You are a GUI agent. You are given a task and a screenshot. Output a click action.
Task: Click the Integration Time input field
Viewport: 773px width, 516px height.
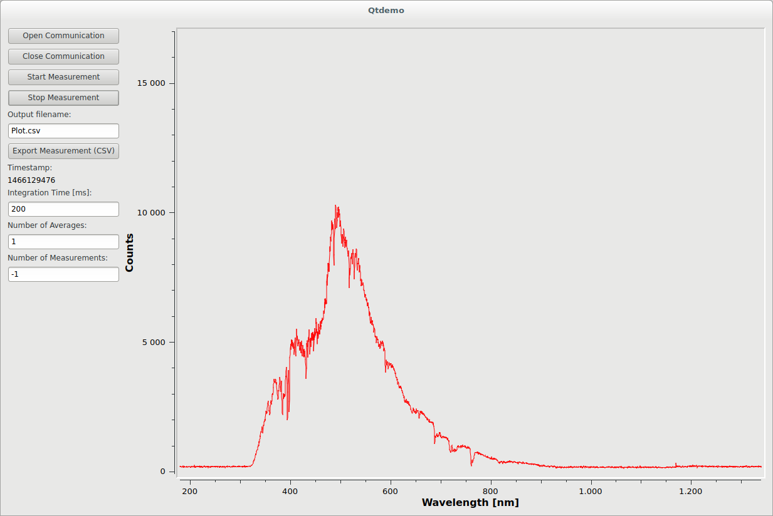[63, 209]
